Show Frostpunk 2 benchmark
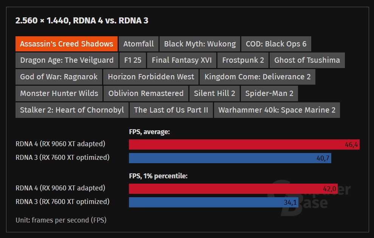This screenshot has height=238, width=374. (x=243, y=60)
